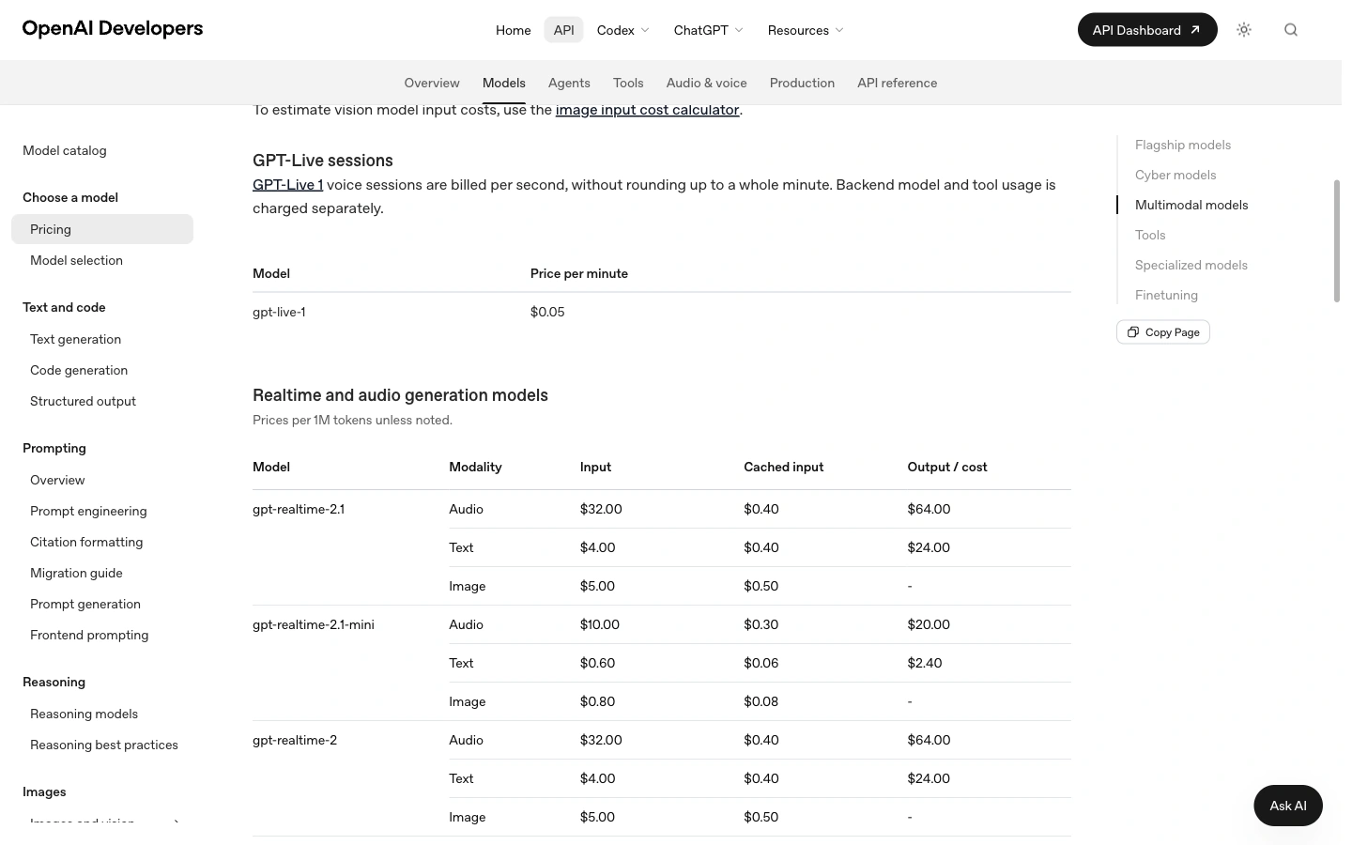Image resolution: width=1352 pixels, height=845 pixels.
Task: Switch to the Audio & voice tab
Action: pos(707,83)
